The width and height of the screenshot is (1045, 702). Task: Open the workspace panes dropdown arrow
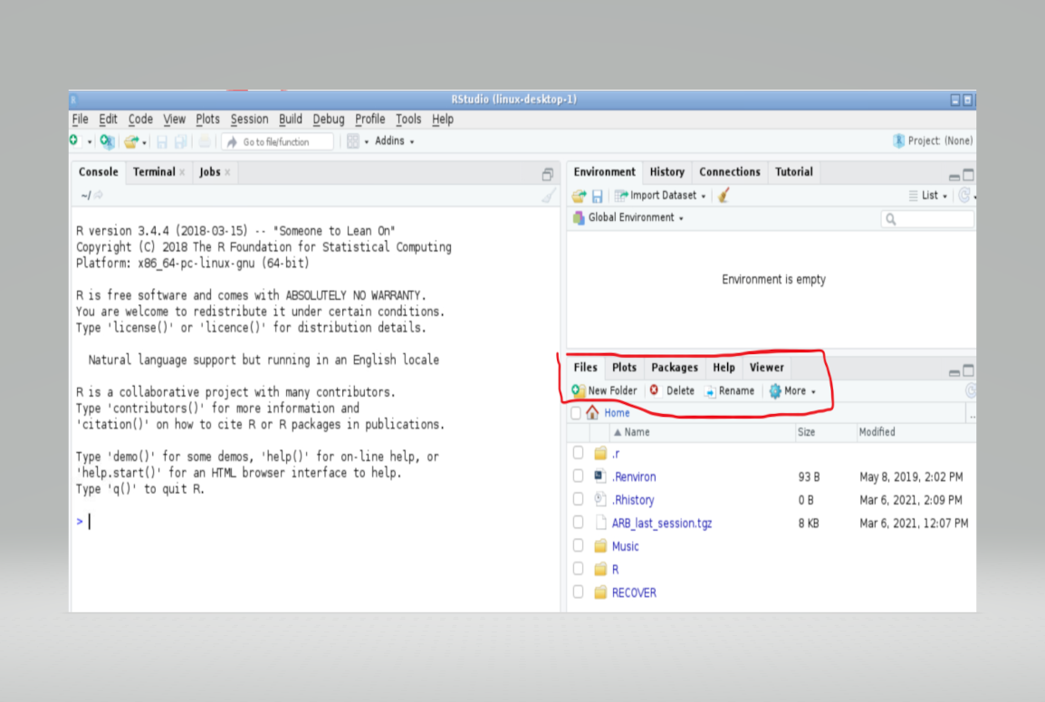tap(367, 142)
